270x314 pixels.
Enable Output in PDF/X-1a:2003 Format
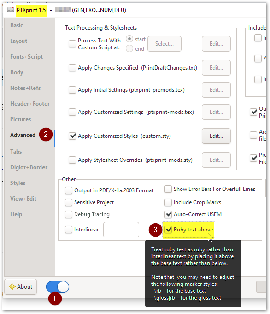pos(69,190)
